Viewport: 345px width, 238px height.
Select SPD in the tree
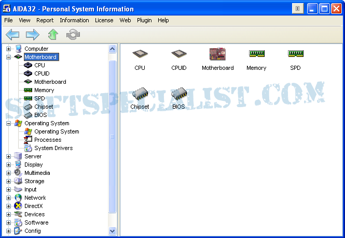(39, 98)
